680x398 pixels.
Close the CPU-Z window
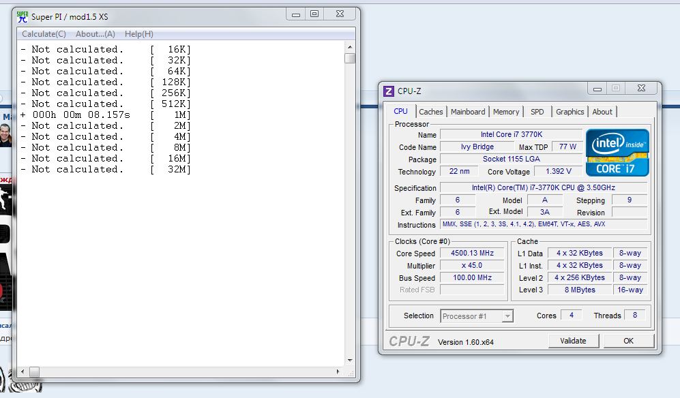point(640,89)
